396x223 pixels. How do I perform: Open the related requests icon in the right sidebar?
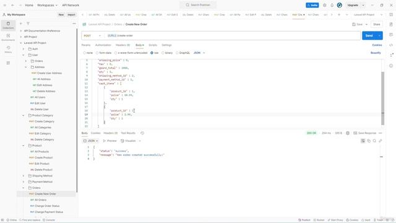[x=391, y=55]
